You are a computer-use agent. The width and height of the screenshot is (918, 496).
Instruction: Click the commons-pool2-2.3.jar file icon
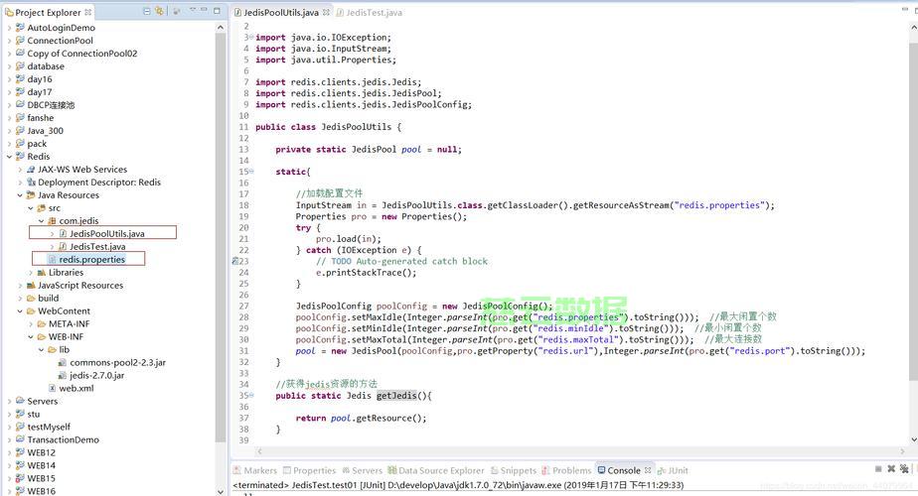click(x=63, y=362)
